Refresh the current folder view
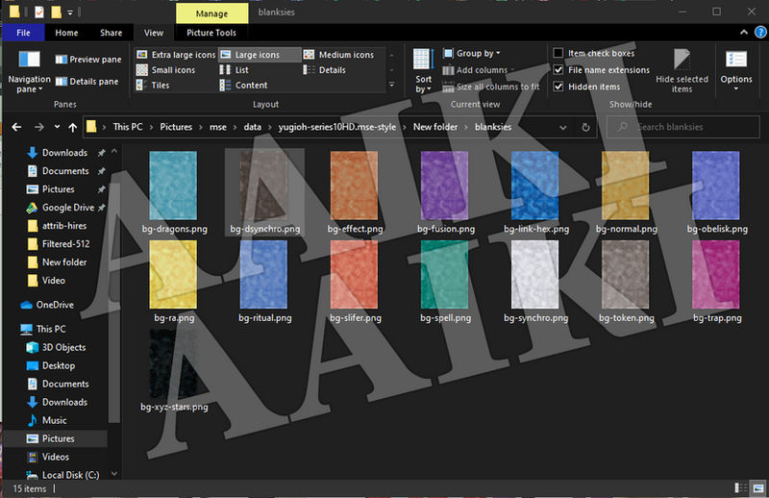Image resolution: width=769 pixels, height=498 pixels. [585, 127]
